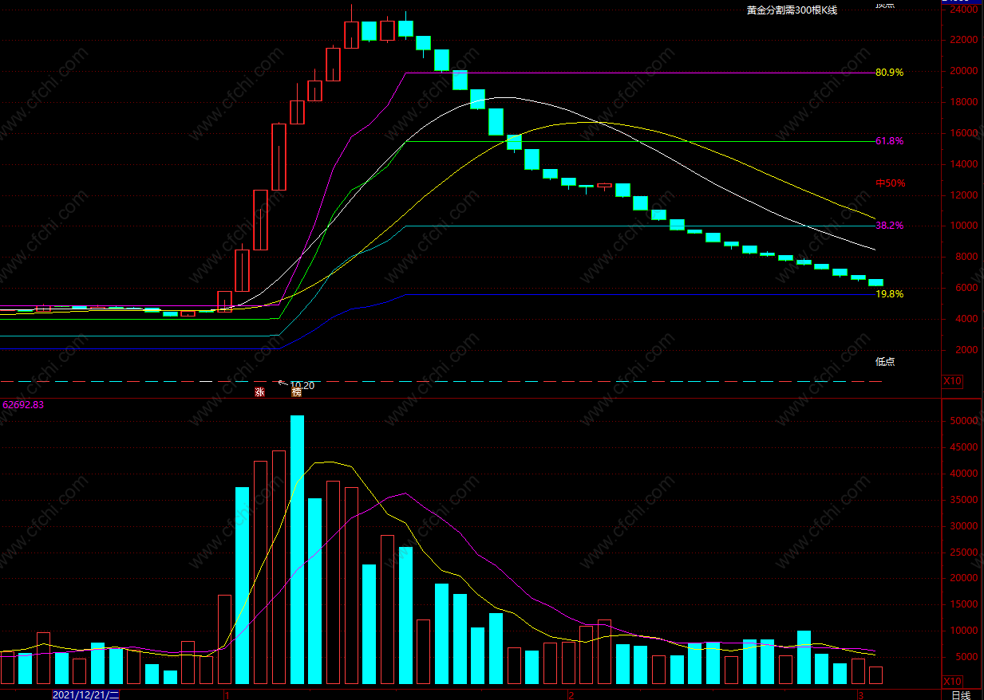Open the 日线 period selector
Image resolution: width=984 pixels, height=700 pixels.
tap(961, 694)
